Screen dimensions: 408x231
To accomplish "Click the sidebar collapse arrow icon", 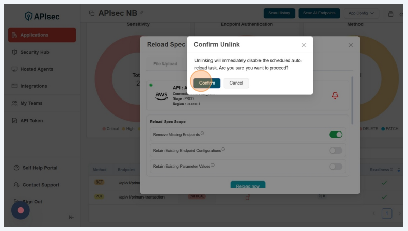I will click(x=71, y=217).
